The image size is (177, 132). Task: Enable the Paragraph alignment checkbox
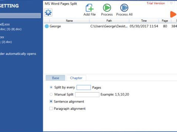[x=51, y=109]
